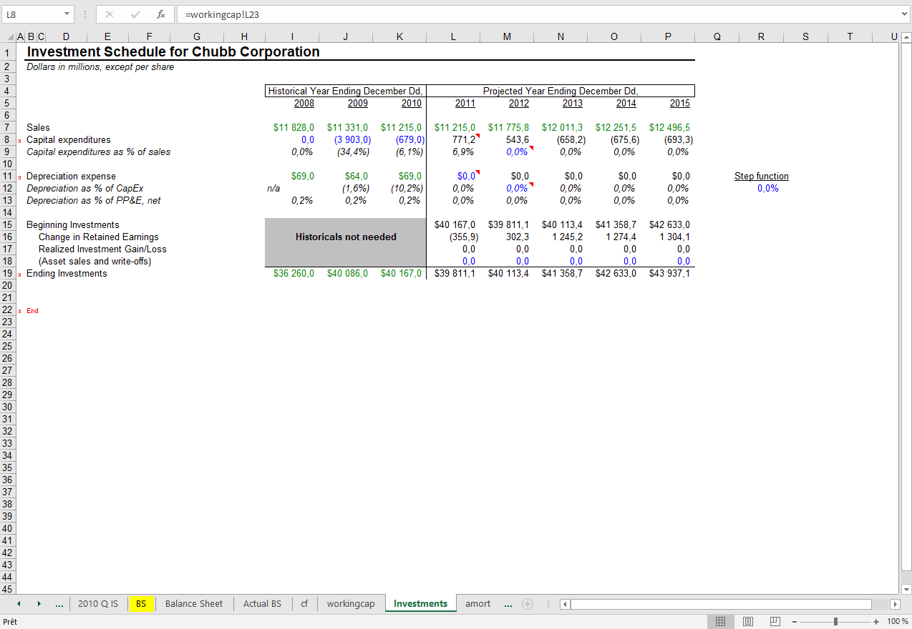This screenshot has width=912, height=629.
Task: Click the Insert Function fx icon
Action: 161,14
